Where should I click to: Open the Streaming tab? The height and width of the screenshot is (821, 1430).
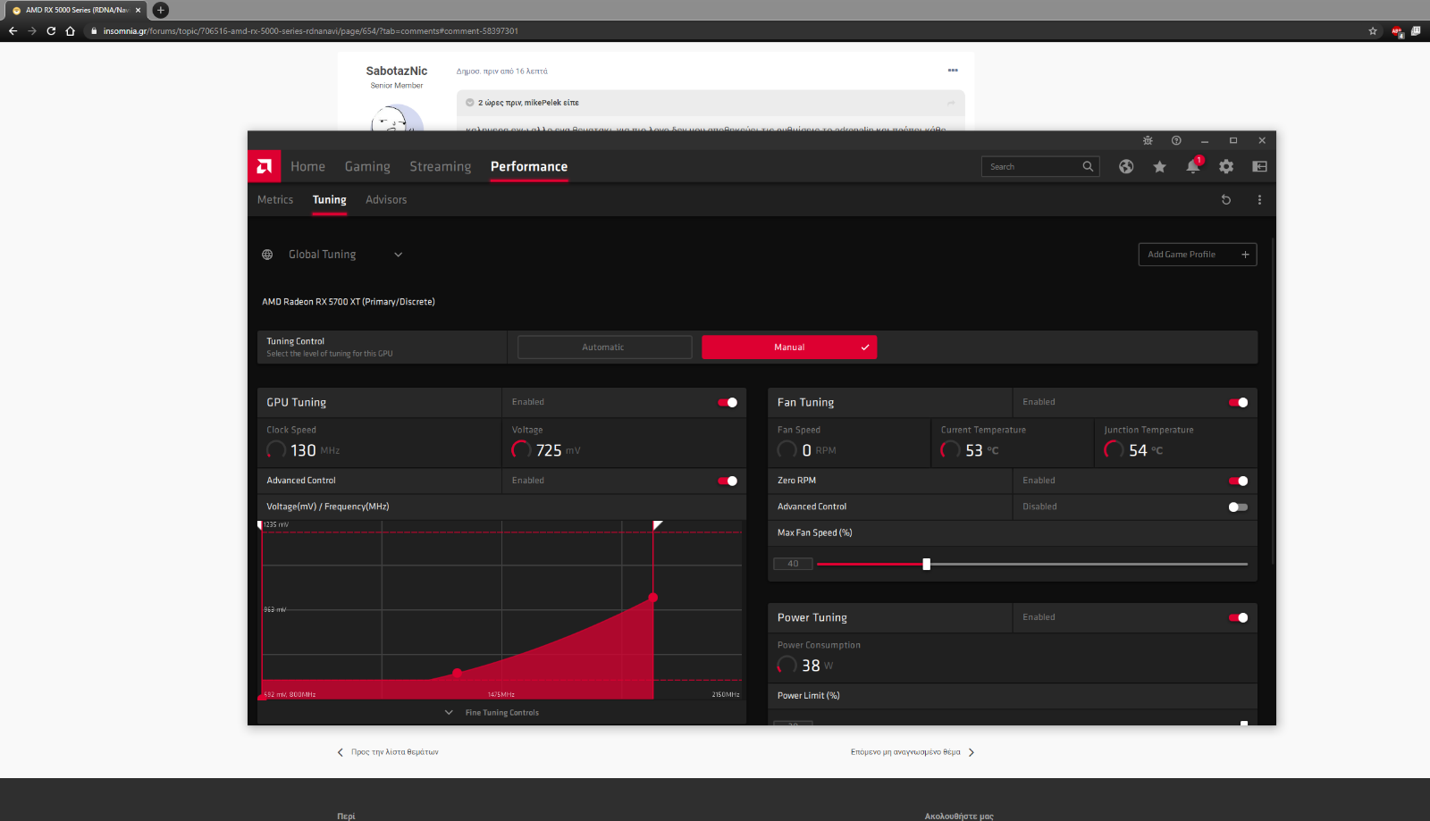click(441, 167)
